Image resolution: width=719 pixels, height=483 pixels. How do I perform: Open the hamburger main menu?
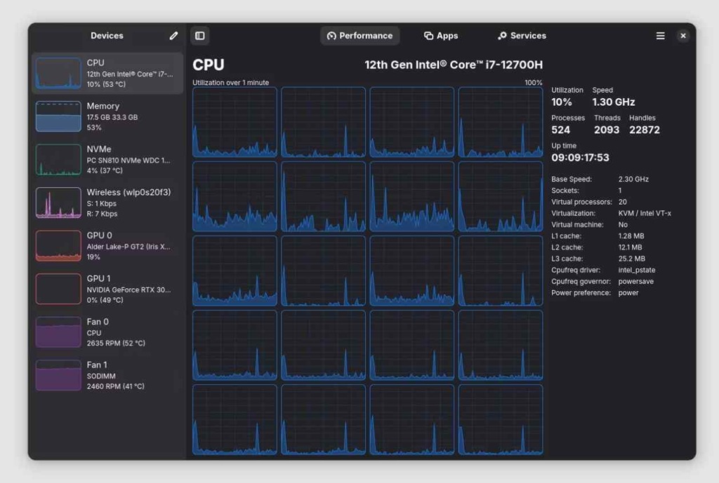(x=660, y=36)
